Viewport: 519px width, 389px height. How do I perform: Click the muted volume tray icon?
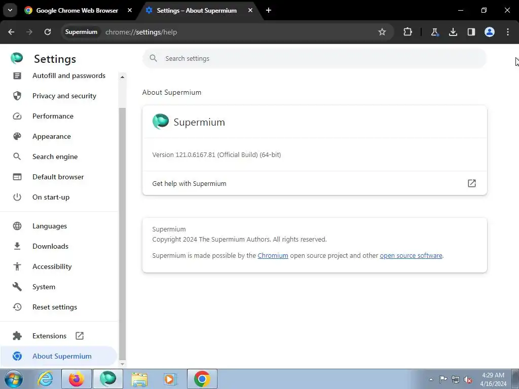(x=468, y=379)
